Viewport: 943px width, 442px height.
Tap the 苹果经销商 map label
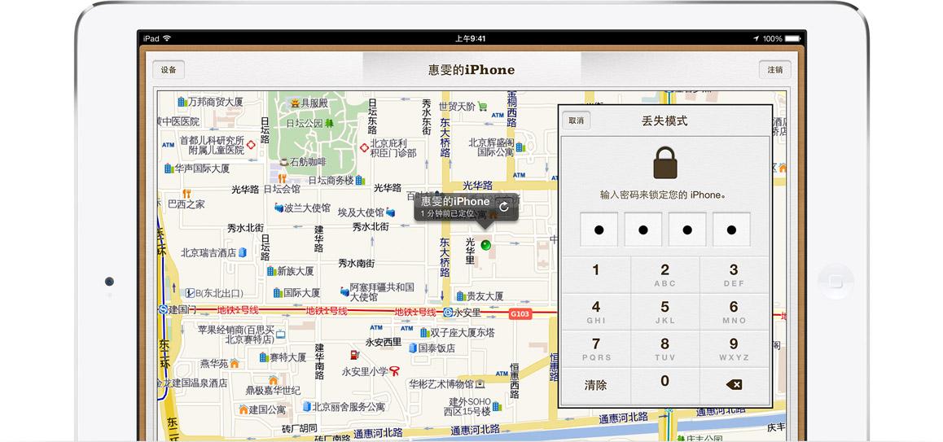[x=236, y=334]
